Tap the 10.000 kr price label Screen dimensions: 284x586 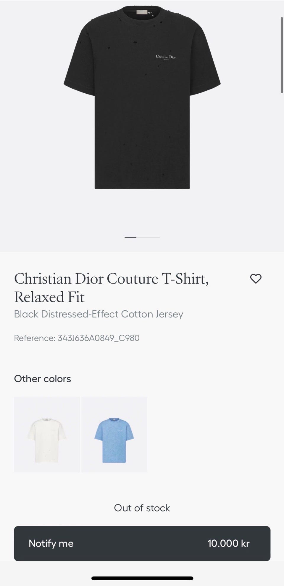coord(228,543)
